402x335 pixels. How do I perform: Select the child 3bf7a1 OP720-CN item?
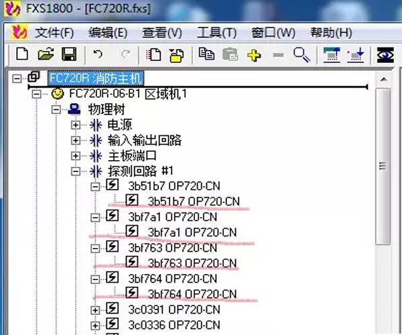(x=192, y=232)
